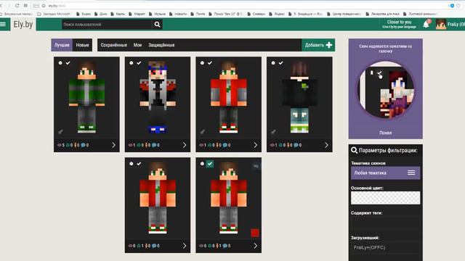Image resolution: width=465 pixels, height=261 pixels.
Task: Open details arrow on the gray-sleeved red jacket card
Action: [x=255, y=145]
